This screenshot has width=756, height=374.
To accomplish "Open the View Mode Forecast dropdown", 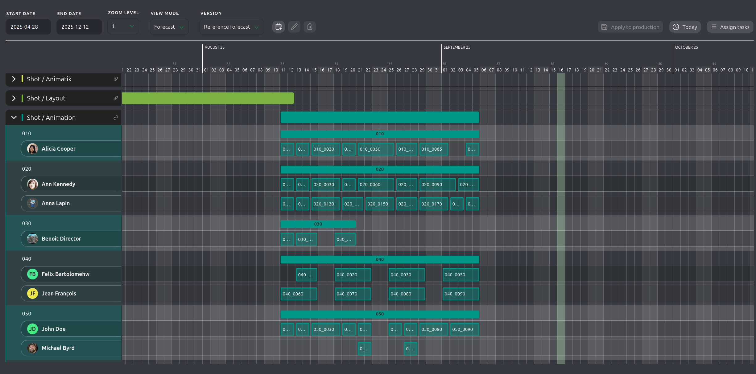I will click(x=169, y=27).
